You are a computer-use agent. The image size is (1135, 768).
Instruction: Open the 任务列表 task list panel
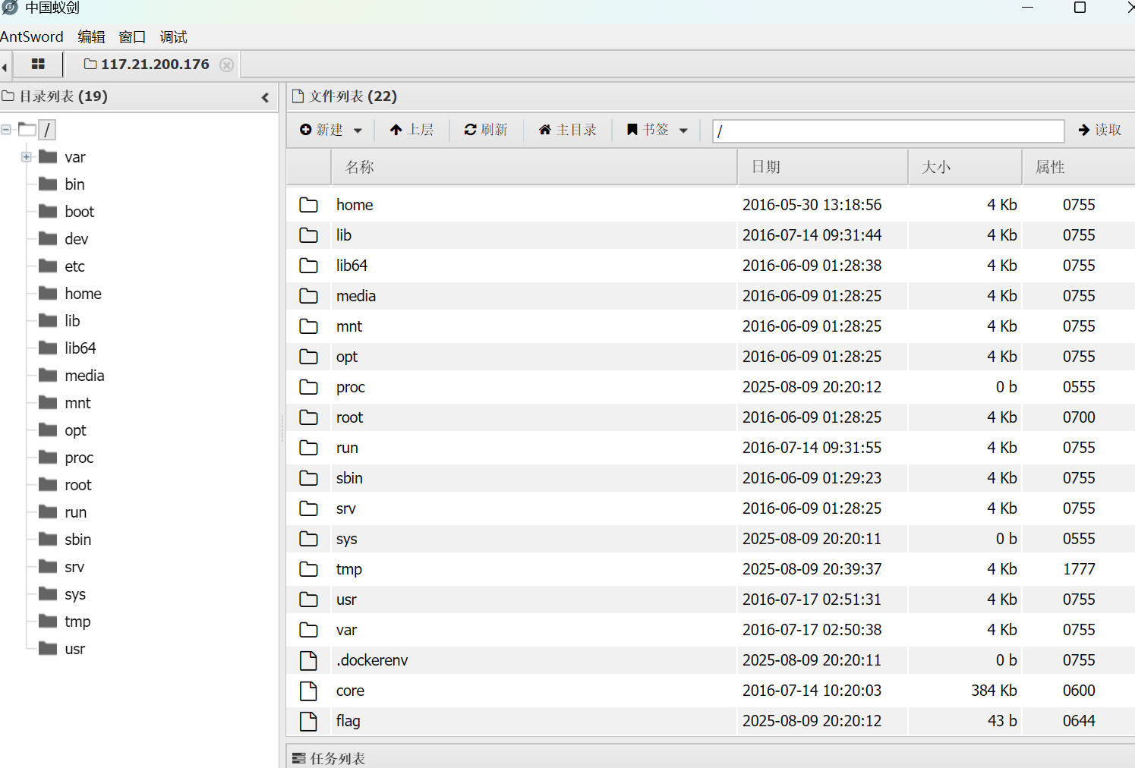(329, 758)
